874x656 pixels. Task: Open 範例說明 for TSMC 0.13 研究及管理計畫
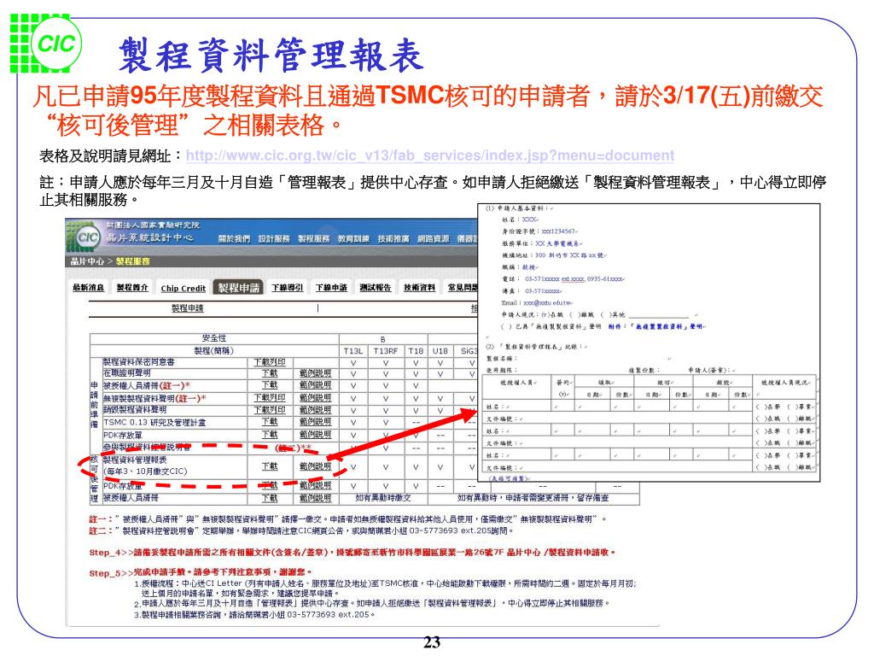pyautogui.click(x=315, y=422)
